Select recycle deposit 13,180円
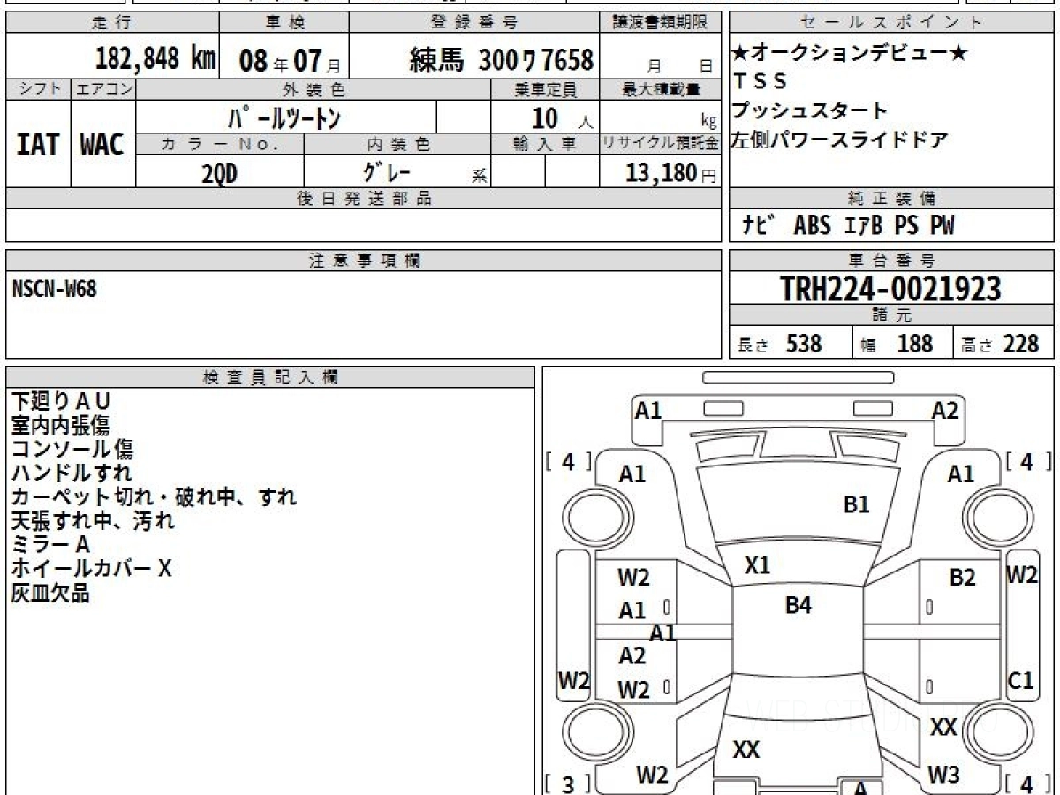The image size is (1060, 795). pyautogui.click(x=671, y=173)
